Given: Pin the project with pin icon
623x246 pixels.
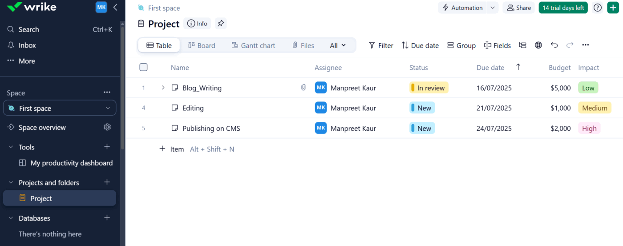Looking at the screenshot, I should [x=221, y=24].
